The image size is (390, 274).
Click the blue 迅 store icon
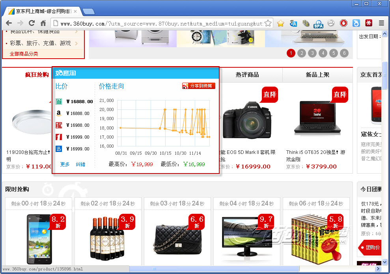59,149
